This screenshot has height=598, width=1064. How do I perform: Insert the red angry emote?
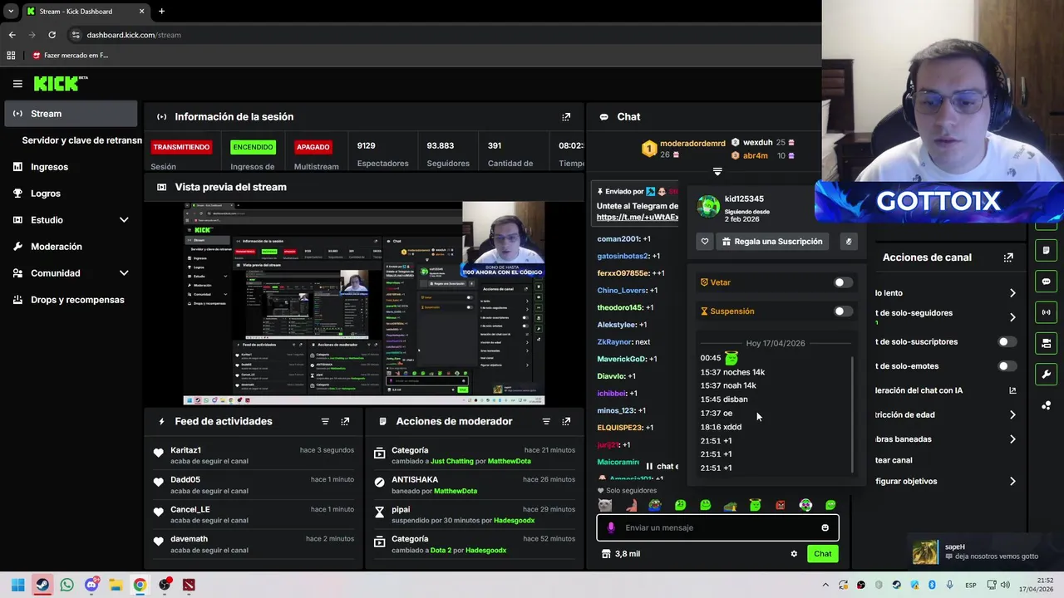coord(780,505)
